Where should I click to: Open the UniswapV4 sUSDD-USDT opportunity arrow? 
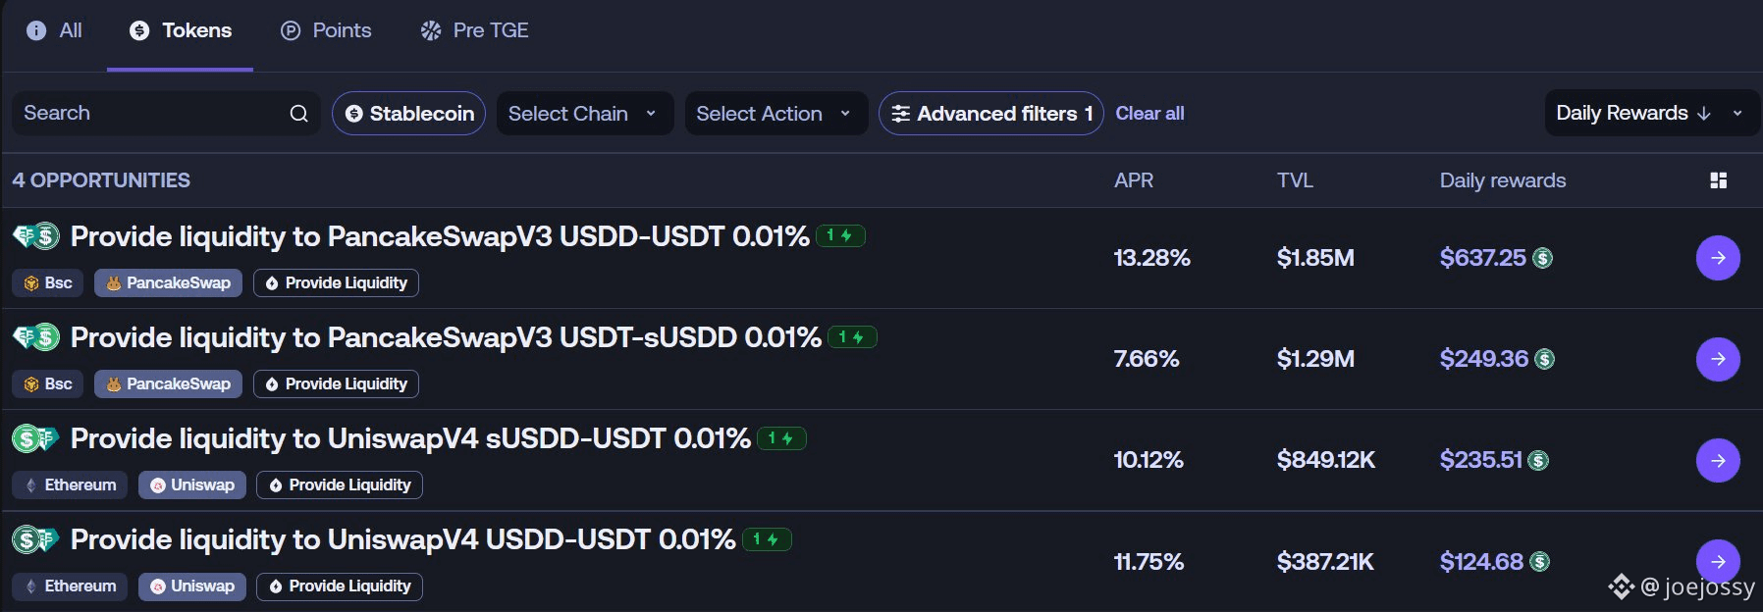pos(1717,460)
